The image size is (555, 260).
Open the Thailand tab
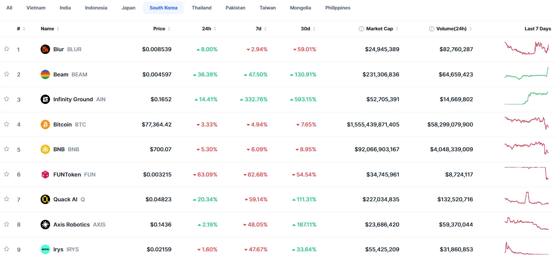coord(202,8)
